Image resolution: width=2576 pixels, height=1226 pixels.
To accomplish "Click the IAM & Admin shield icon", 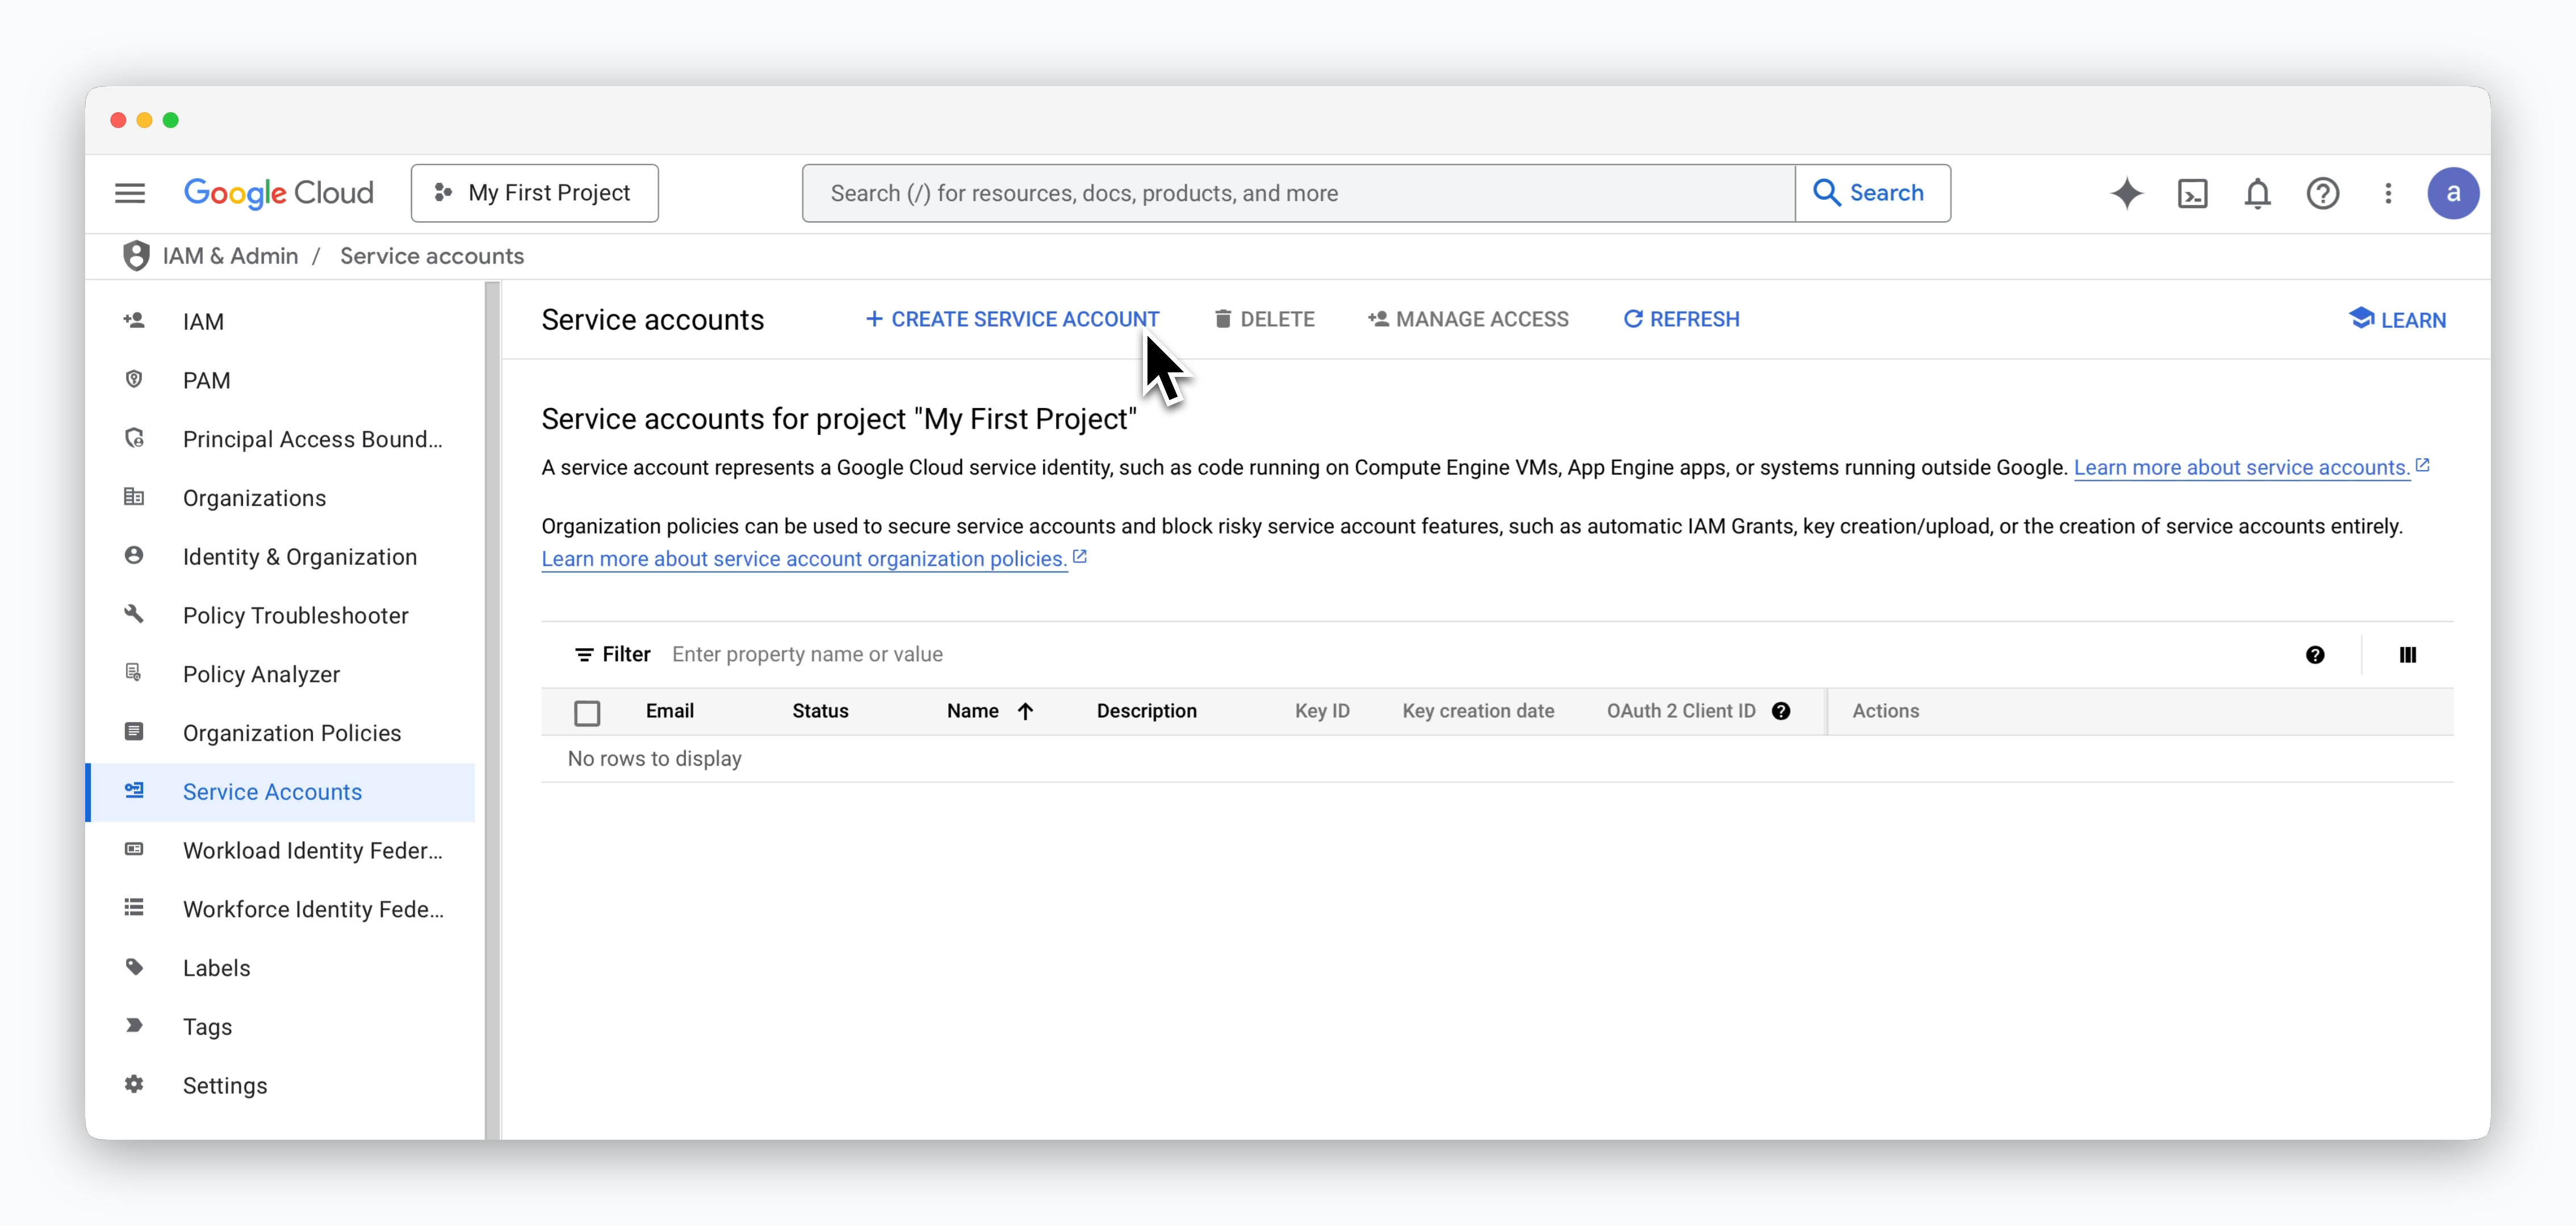I will [136, 256].
